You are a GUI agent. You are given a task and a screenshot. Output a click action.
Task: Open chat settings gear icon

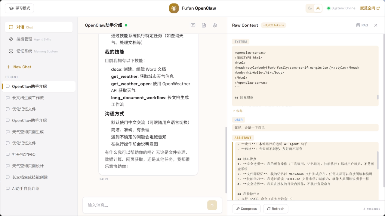(215, 25)
